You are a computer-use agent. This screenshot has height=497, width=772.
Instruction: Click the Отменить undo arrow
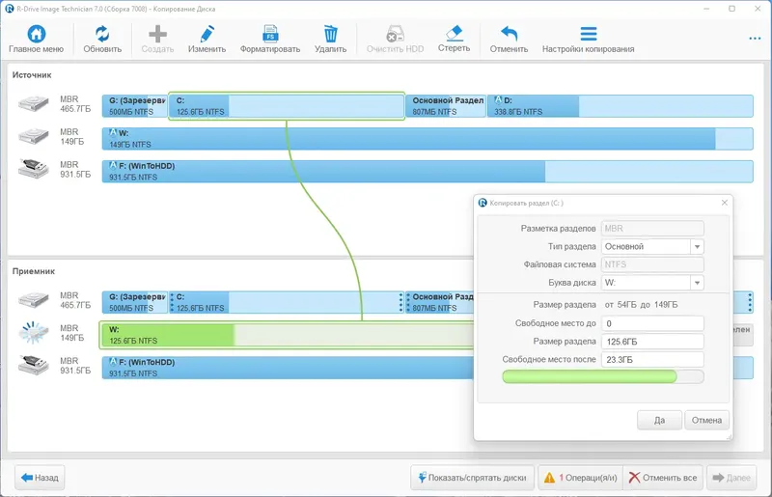[509, 34]
